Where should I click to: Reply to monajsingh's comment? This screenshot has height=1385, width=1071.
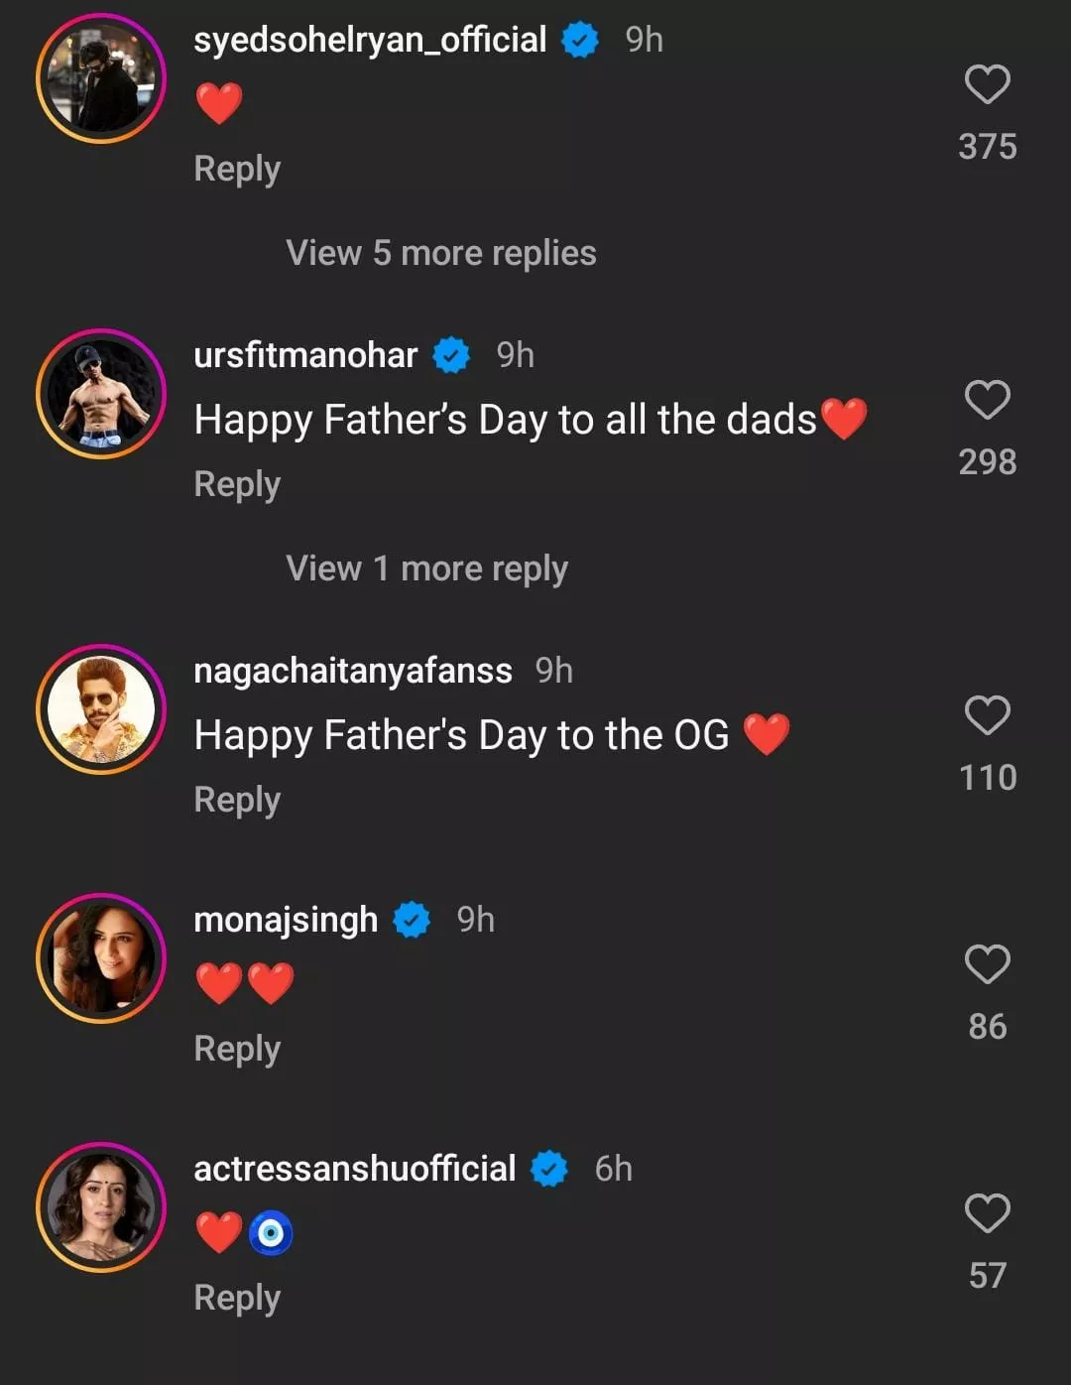coord(237,1049)
